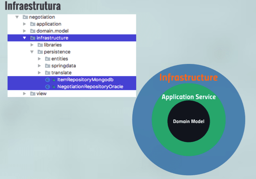Click the negotiation folder icon
The width and height of the screenshot is (256, 179).
pyautogui.click(x=25, y=17)
